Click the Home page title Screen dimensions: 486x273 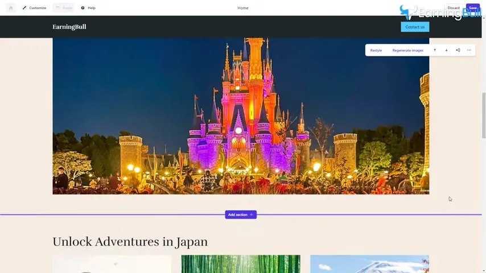(242, 8)
